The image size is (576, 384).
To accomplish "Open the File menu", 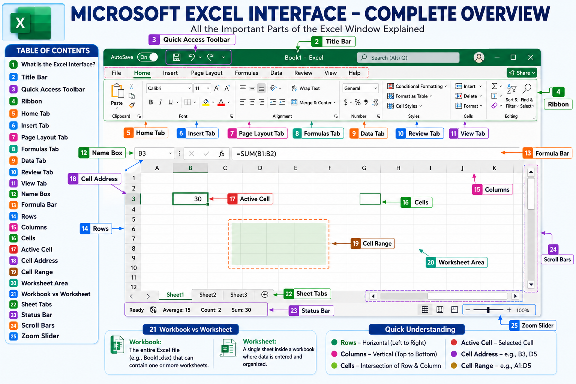I will tap(116, 73).
